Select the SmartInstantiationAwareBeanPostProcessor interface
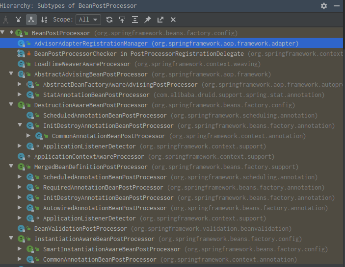Screen dimensions: 345x267 tap(105, 249)
